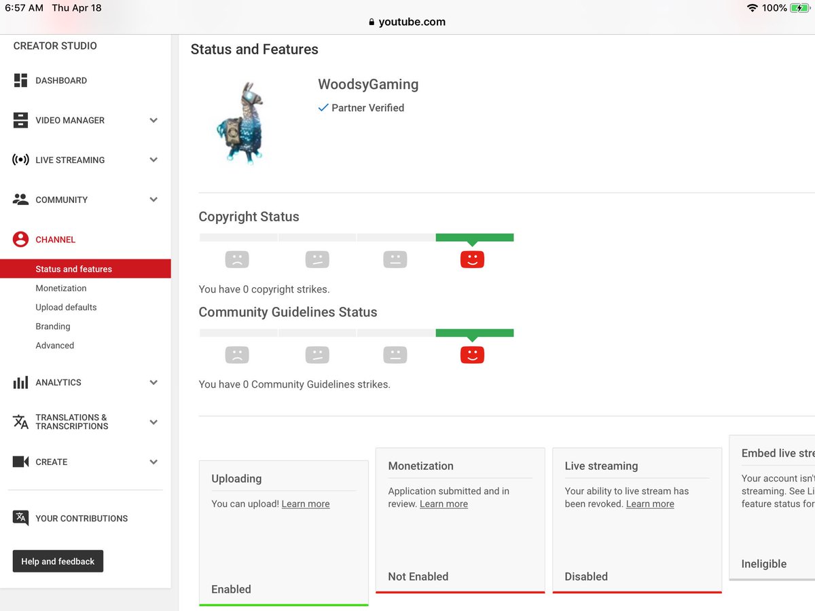Image resolution: width=815 pixels, height=611 pixels.
Task: Click the Enabled status in Uploading card
Action: click(x=231, y=589)
